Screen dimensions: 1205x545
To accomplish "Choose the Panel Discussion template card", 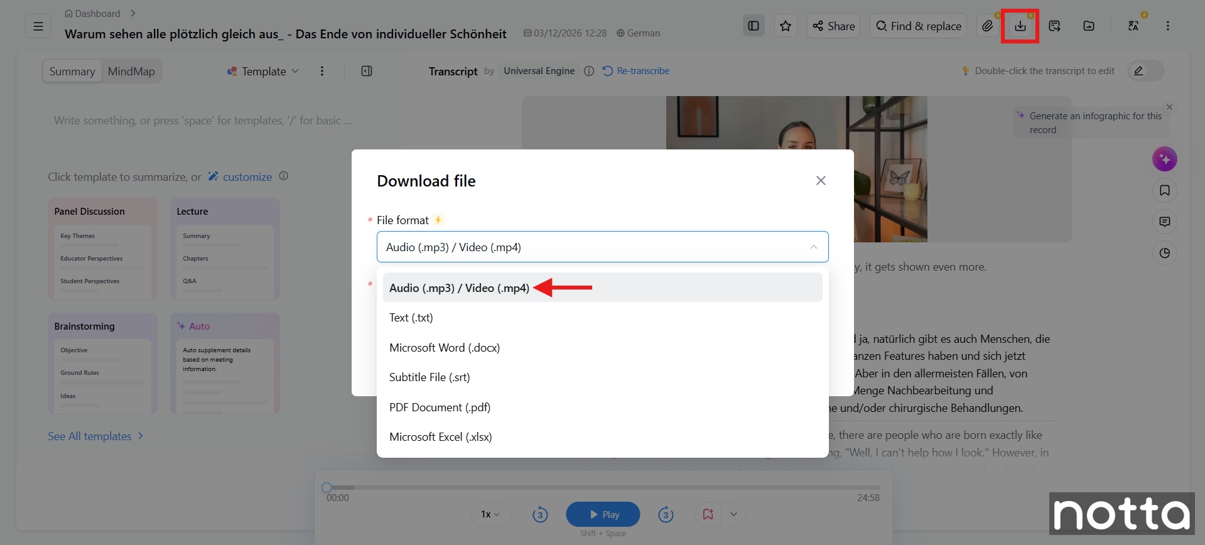I will 102,249.
